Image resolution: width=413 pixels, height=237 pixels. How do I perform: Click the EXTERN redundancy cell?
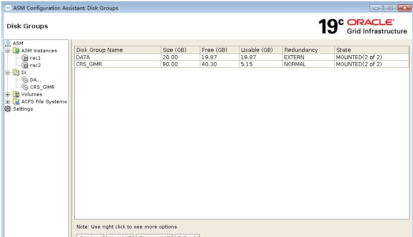pyautogui.click(x=309, y=57)
